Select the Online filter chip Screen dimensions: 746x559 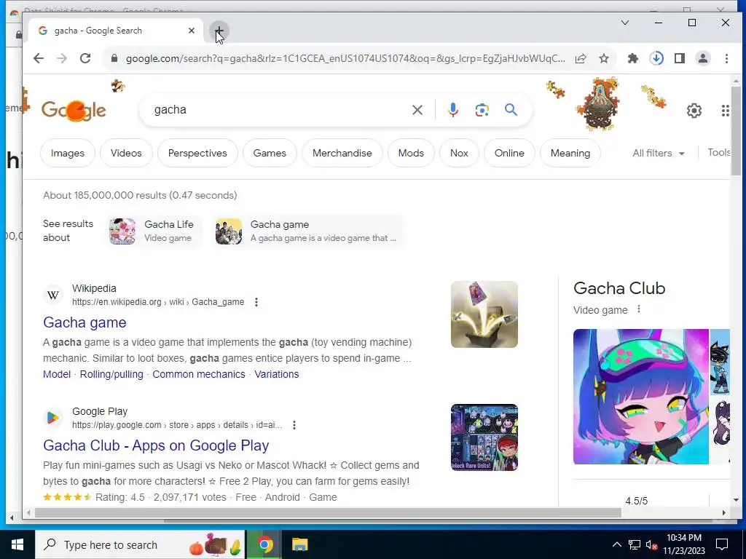coord(509,153)
